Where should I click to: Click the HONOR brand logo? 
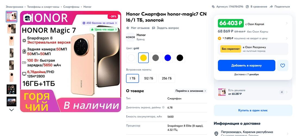pyautogui.click(x=130, y=37)
